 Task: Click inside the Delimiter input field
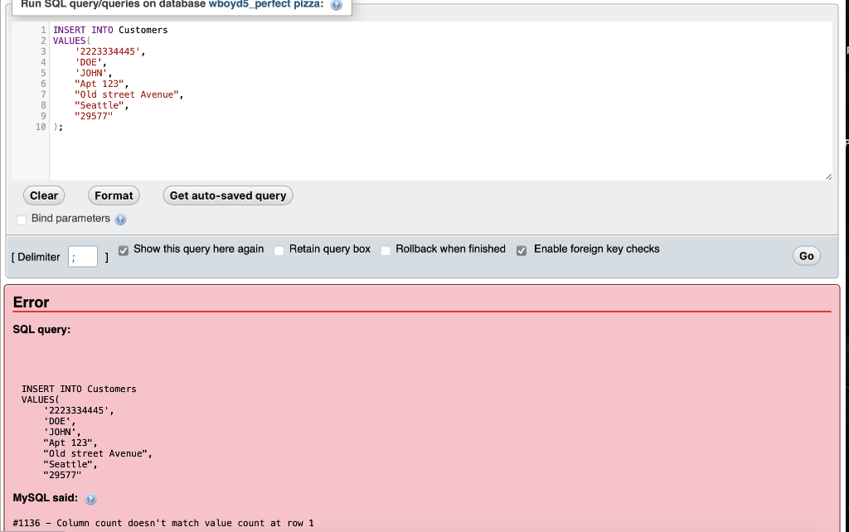point(80,257)
